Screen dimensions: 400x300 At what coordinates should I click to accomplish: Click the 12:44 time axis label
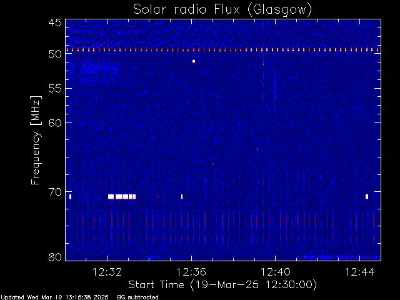pos(359,272)
